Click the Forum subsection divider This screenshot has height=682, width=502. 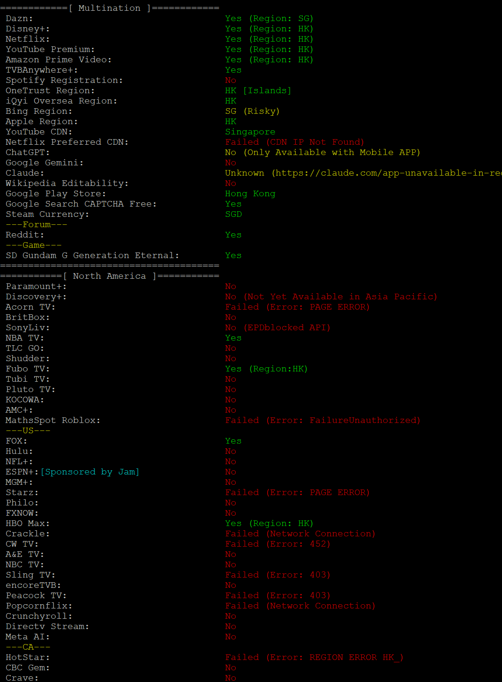pyautogui.click(x=37, y=225)
